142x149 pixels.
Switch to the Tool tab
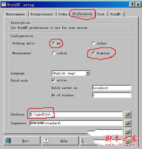click(x=102, y=14)
